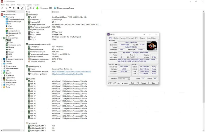Select Конфигурация in the tree

point(10,82)
